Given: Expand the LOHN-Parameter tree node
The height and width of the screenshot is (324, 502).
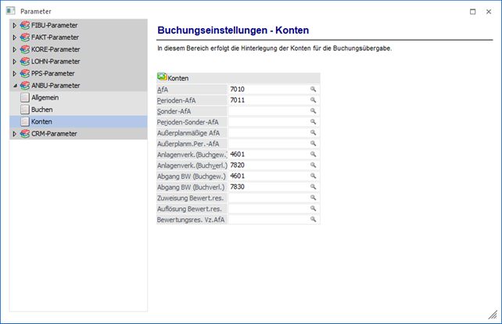Looking at the screenshot, I should pyautogui.click(x=14, y=61).
